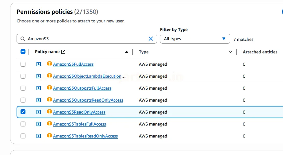Click the policy search input field
Screen dimensions: 283x155
point(87,39)
